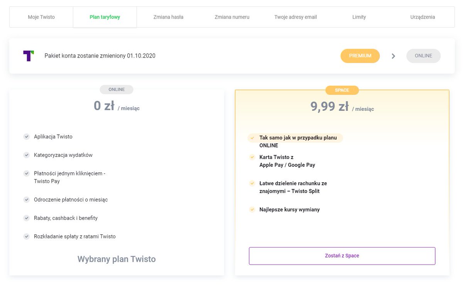Click the text Aplikacja Twisto
The width and height of the screenshot is (463, 285).
pyautogui.click(x=53, y=137)
